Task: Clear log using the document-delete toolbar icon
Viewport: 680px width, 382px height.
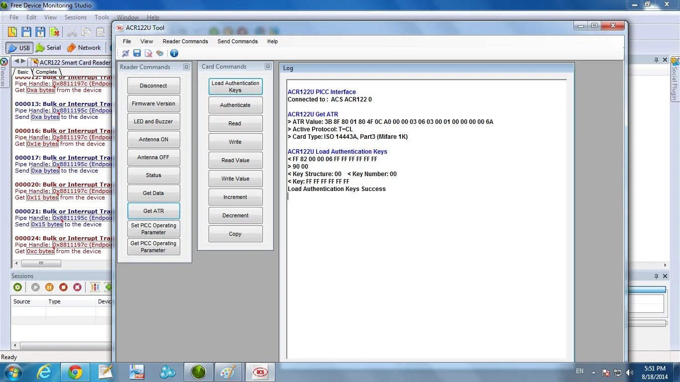Action: click(x=148, y=53)
